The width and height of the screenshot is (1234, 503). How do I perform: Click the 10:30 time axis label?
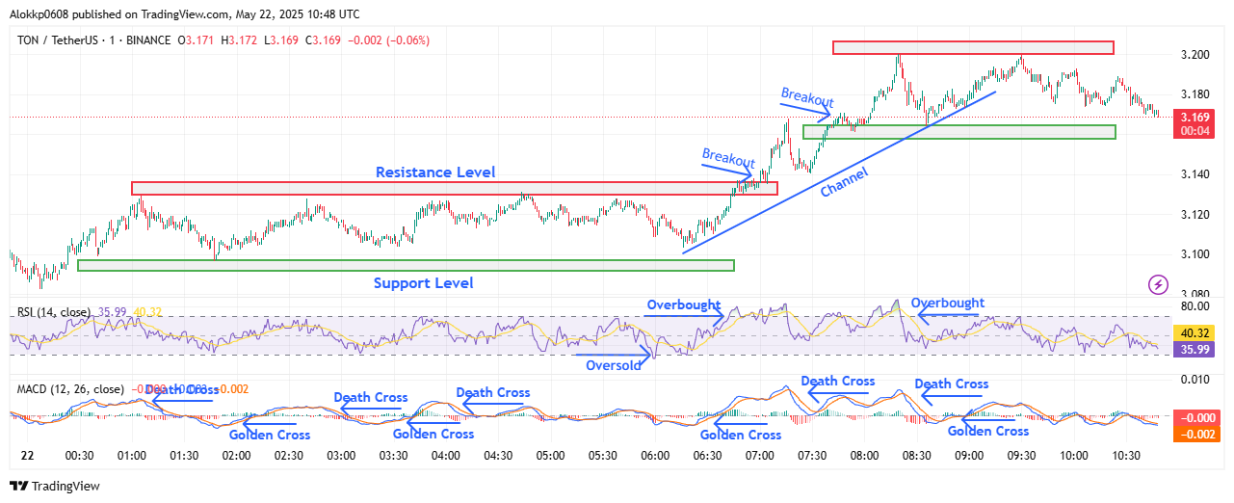pos(1126,455)
